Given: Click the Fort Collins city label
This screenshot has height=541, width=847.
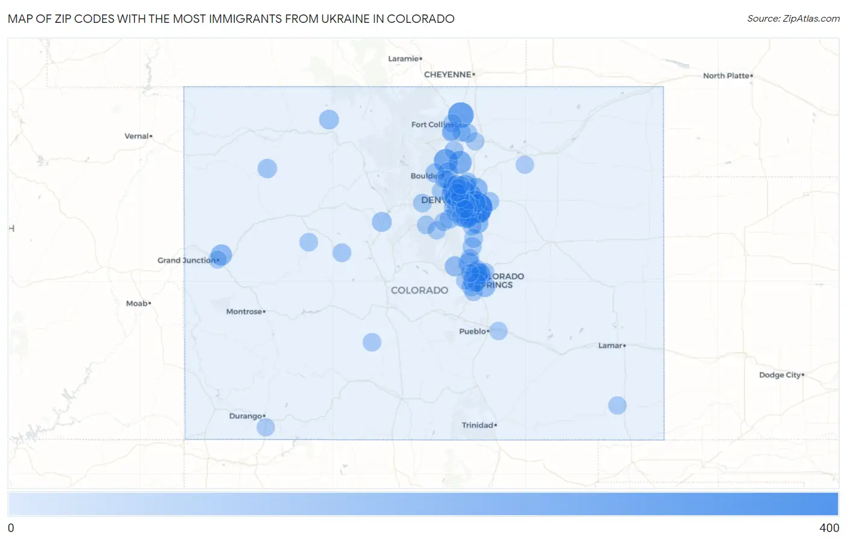Looking at the screenshot, I should click(433, 125).
